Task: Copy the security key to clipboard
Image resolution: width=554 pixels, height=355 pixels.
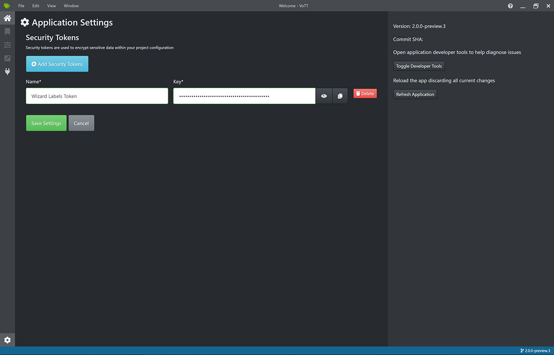Action: (x=340, y=96)
